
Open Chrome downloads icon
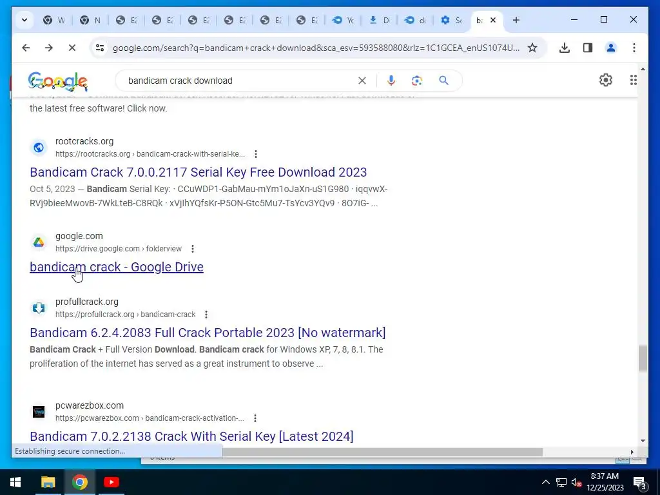coord(565,48)
